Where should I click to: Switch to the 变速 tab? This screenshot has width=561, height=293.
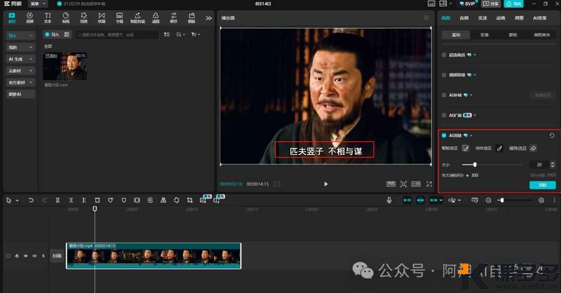pos(483,18)
